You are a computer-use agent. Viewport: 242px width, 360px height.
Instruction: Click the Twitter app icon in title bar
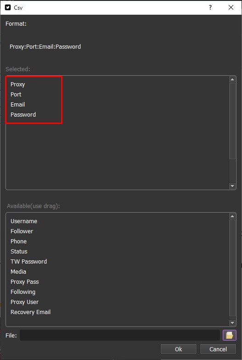[8, 7]
